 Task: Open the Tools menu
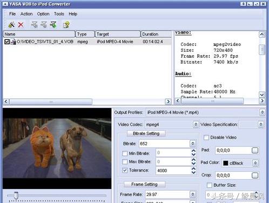click(x=59, y=14)
